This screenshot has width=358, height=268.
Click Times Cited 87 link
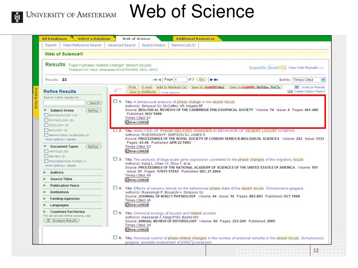click(149, 118)
